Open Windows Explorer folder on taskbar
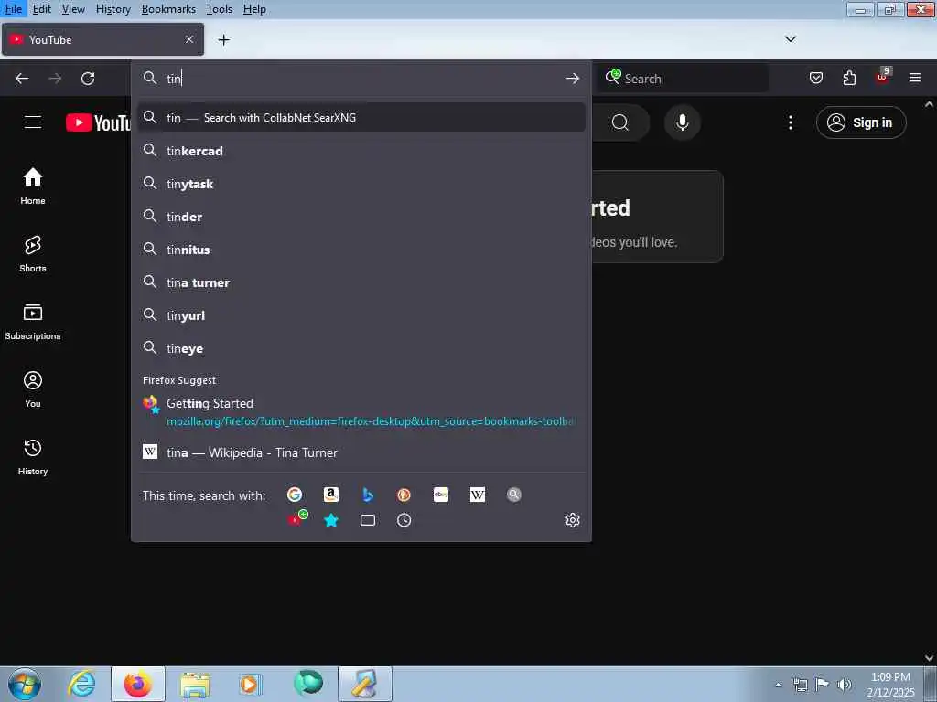This screenshot has width=937, height=702. click(195, 684)
